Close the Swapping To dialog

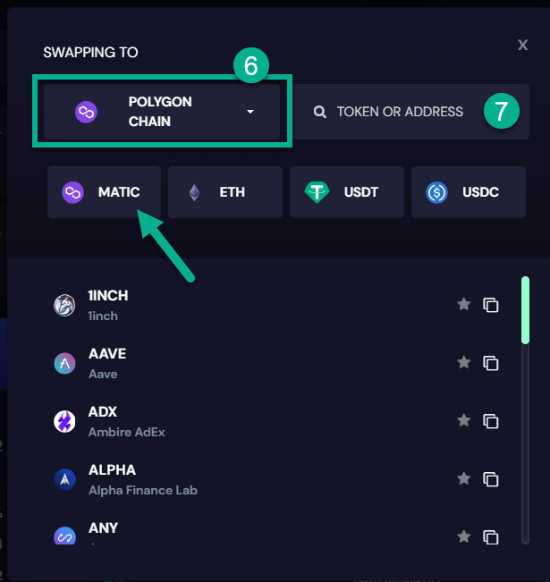[x=523, y=46]
